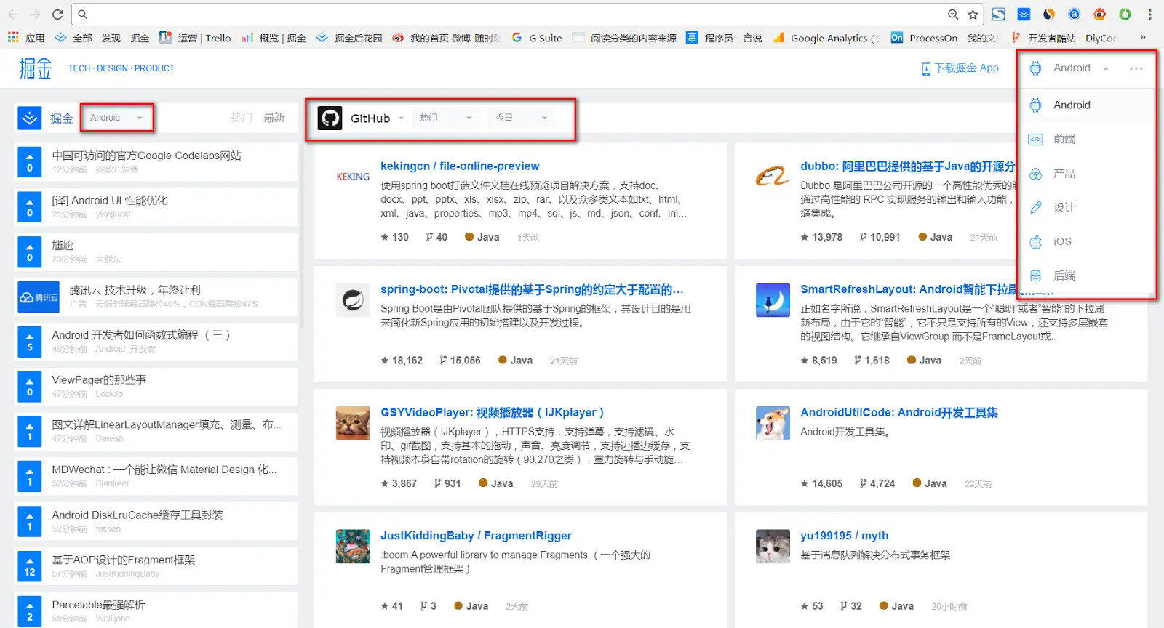Open the Android dropdown in the 掘金 panel
The image size is (1164, 628).
point(117,118)
